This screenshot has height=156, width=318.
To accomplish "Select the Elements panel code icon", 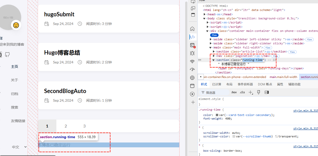I will pyautogui.click(x=193, y=37).
